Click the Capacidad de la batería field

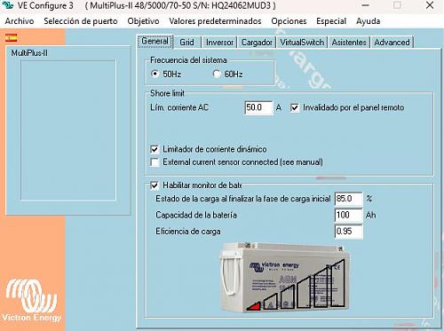pos(349,215)
